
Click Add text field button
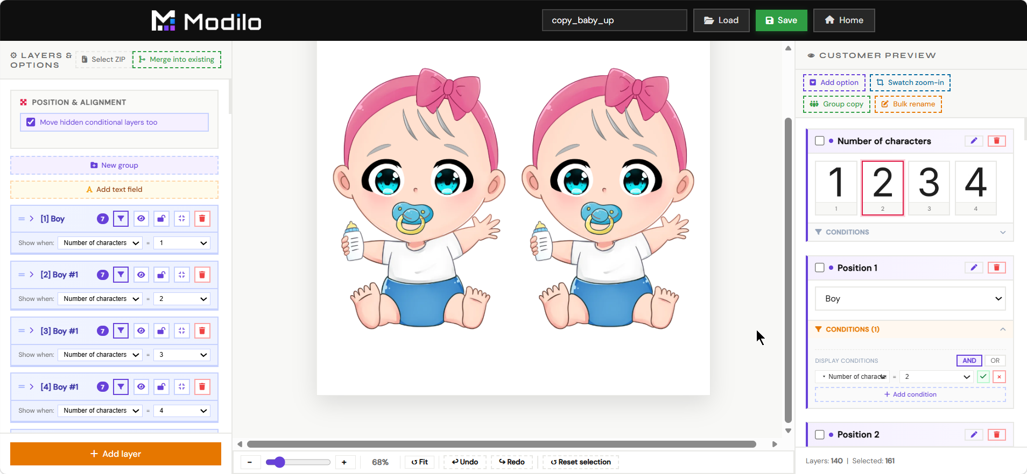(x=114, y=189)
